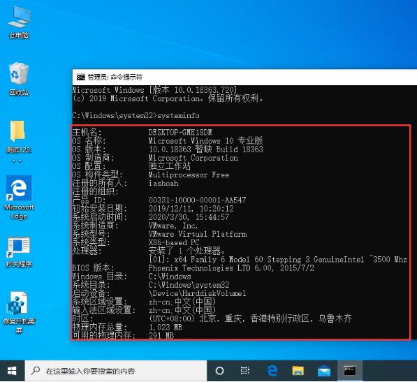Open the 此电脑 desktop icon
The width and height of the screenshot is (417, 382).
19,22
